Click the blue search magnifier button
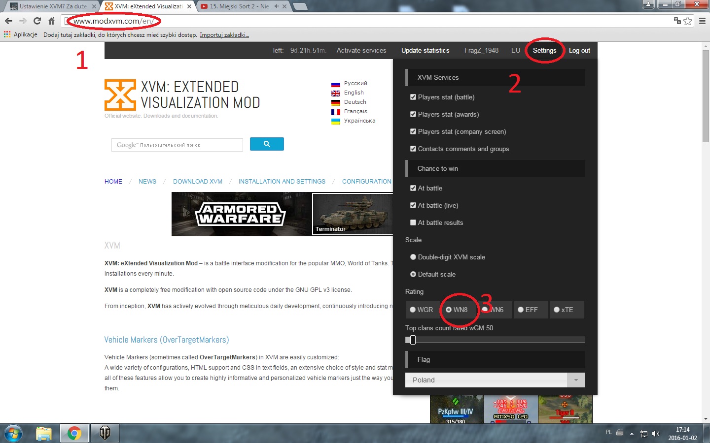The height and width of the screenshot is (443, 710). 267,144
